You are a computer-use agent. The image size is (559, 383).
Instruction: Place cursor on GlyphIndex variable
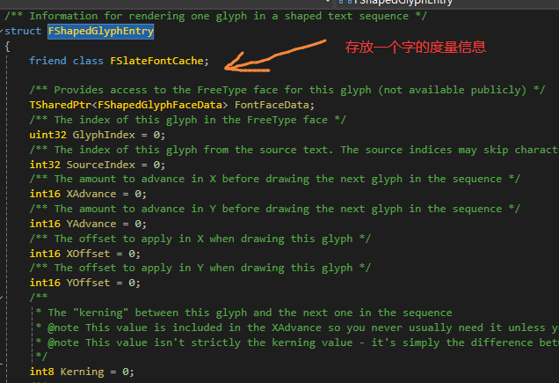point(104,135)
